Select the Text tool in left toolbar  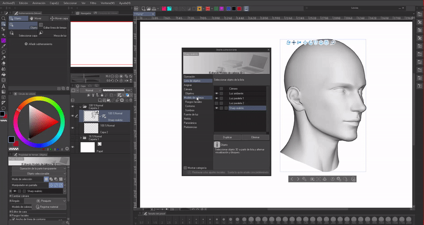tap(3, 86)
